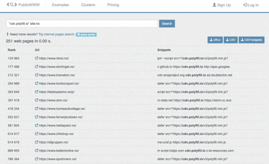Visit https://teletoplasms.no/p/ link
The width and height of the screenshot is (269, 164).
(x=57, y=92)
